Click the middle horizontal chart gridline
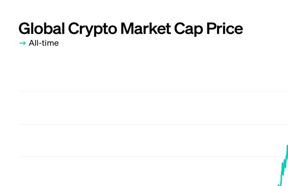Screen dimensions: 288x186 click(154, 124)
